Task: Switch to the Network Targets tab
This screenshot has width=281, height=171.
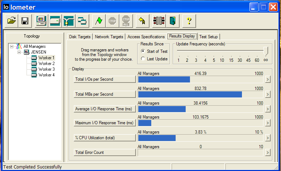Action: [x=109, y=36]
